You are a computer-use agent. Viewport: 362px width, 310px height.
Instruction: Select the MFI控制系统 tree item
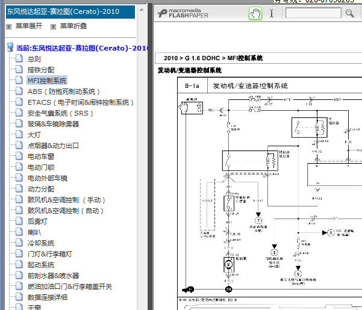(x=47, y=81)
